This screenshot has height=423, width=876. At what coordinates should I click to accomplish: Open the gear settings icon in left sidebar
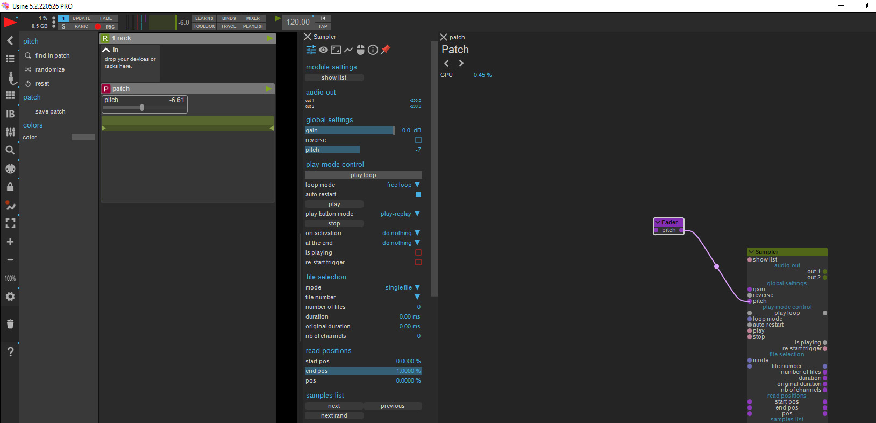[x=10, y=297]
